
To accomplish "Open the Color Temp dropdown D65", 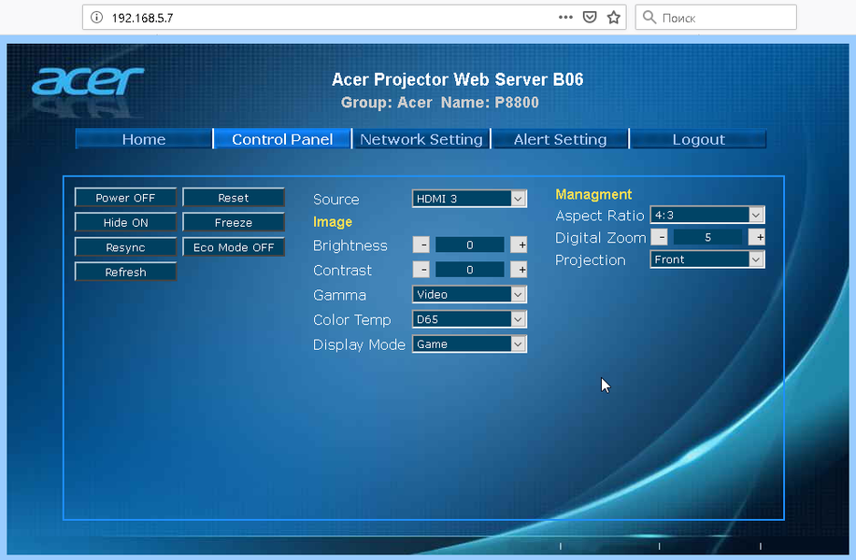I will pos(469,319).
